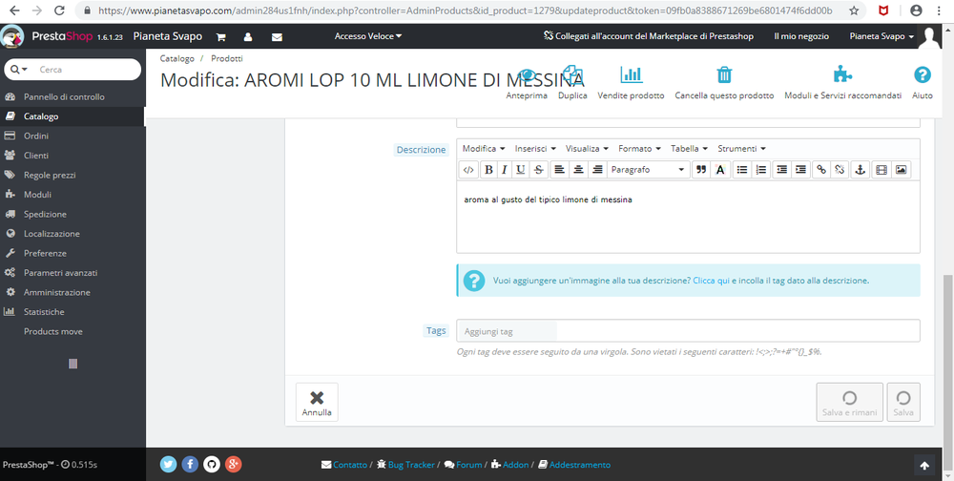954x481 pixels.
Task: Open the Facebook footer icon
Action: point(190,465)
